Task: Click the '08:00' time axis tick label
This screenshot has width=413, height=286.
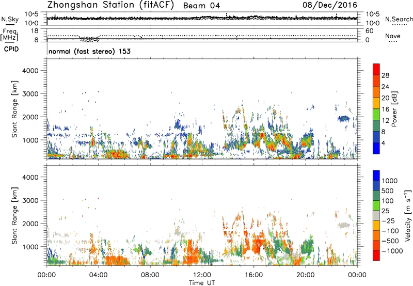Action: [x=150, y=275]
